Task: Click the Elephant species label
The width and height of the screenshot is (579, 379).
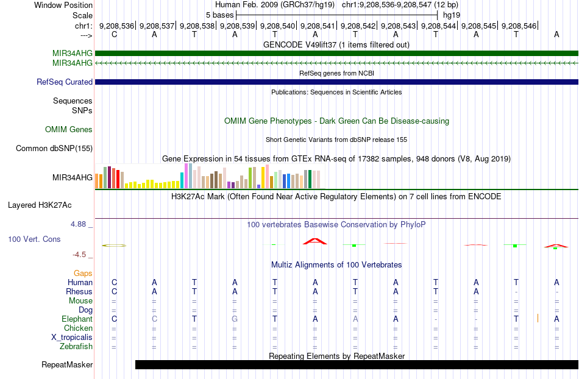Action: (x=77, y=319)
